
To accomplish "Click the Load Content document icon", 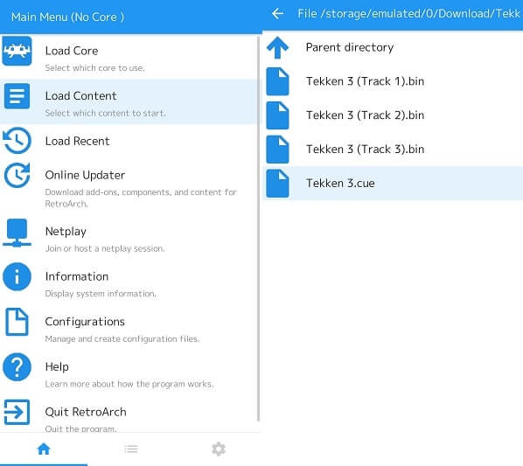I will (x=17, y=96).
